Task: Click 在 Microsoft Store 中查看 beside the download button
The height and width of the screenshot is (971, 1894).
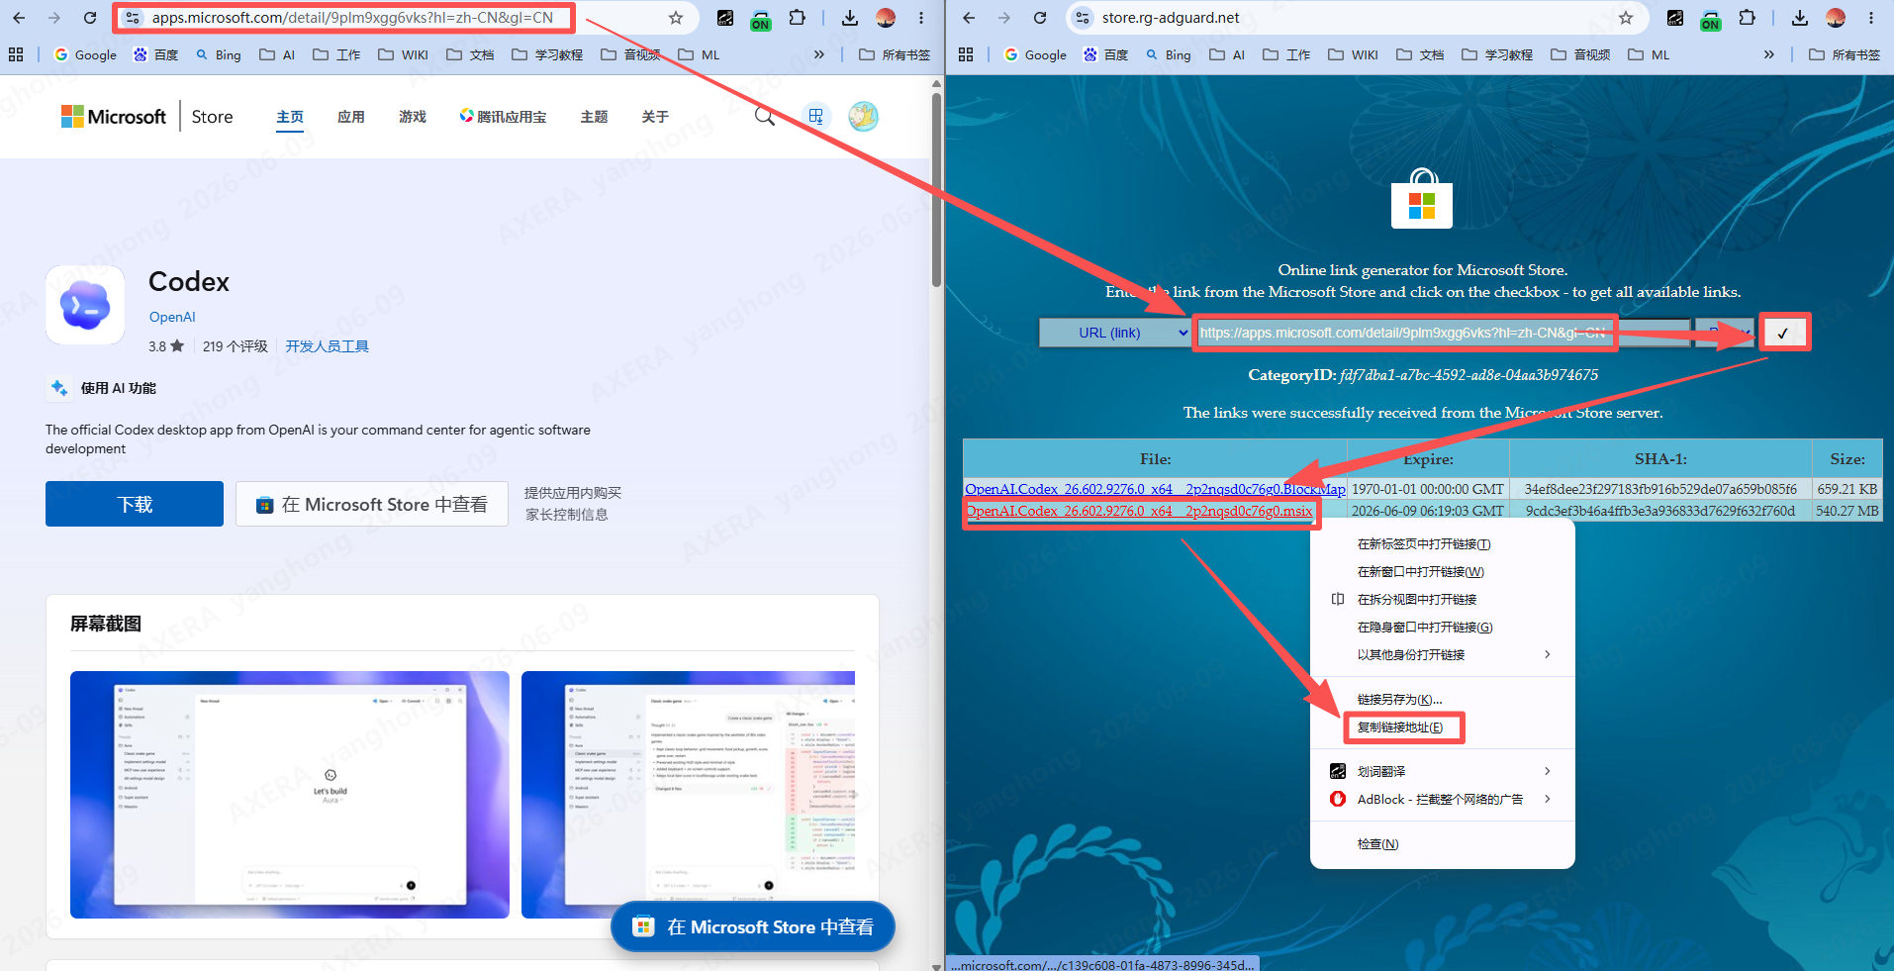Action: (372, 505)
